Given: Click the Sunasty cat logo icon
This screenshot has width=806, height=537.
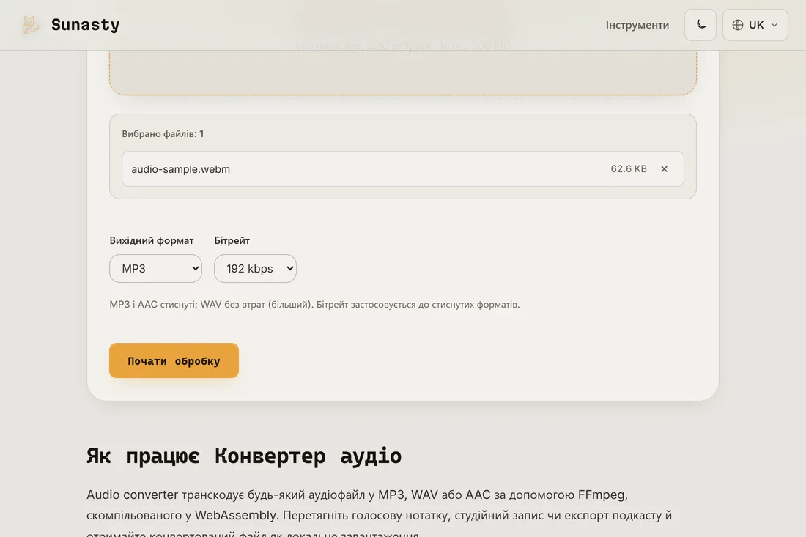Looking at the screenshot, I should (x=30, y=25).
